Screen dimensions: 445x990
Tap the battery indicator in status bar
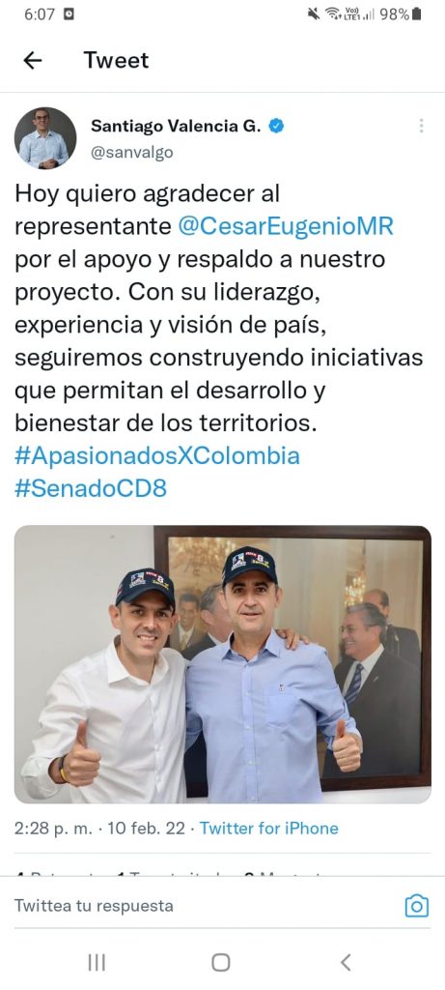[x=417, y=14]
